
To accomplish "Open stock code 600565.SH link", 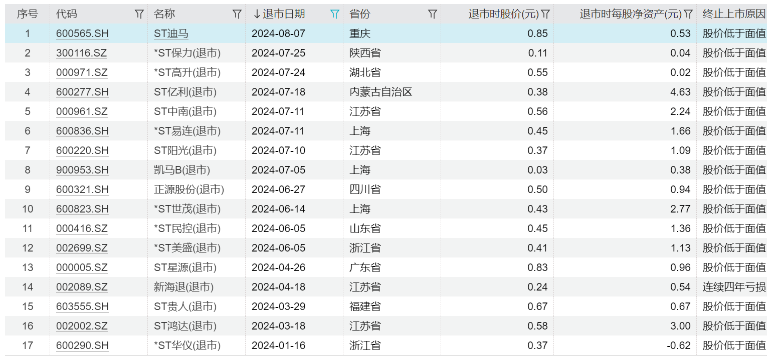I will 82,34.
